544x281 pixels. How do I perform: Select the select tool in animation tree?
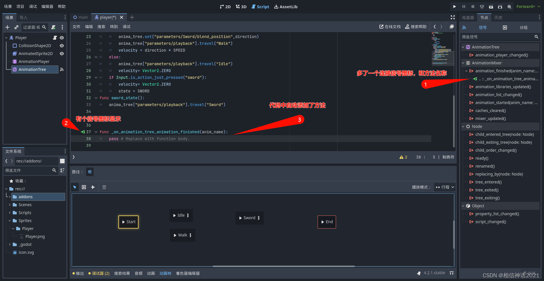coord(75,187)
